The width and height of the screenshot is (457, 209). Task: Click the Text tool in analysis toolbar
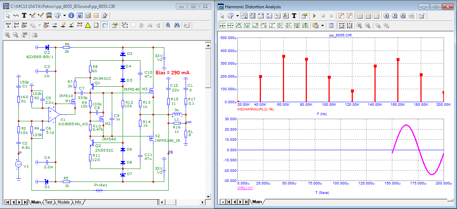[x=294, y=16]
